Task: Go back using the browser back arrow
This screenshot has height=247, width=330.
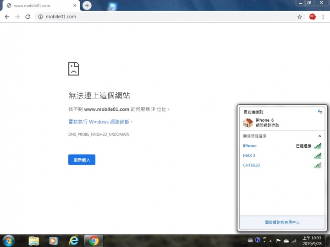Action: pos(7,17)
